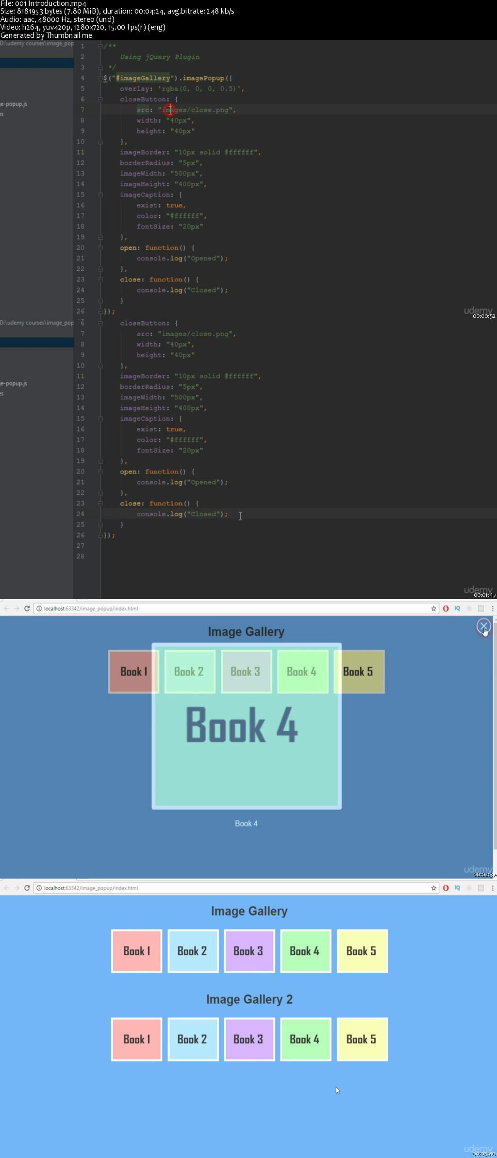This screenshot has height=1158, width=497.
Task: Fold open function at line 20, 00:00:52 frame
Action: click(100, 248)
